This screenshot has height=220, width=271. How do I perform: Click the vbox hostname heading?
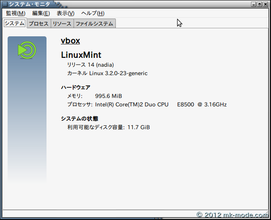[70, 41]
